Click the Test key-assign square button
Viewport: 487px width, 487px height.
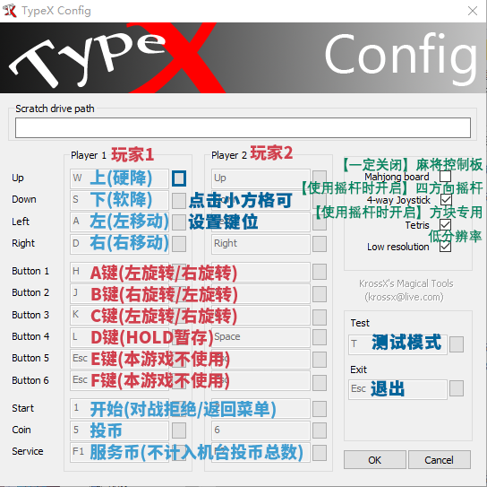coord(457,344)
